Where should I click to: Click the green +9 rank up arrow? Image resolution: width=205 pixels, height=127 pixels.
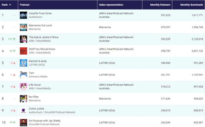coord(15,122)
